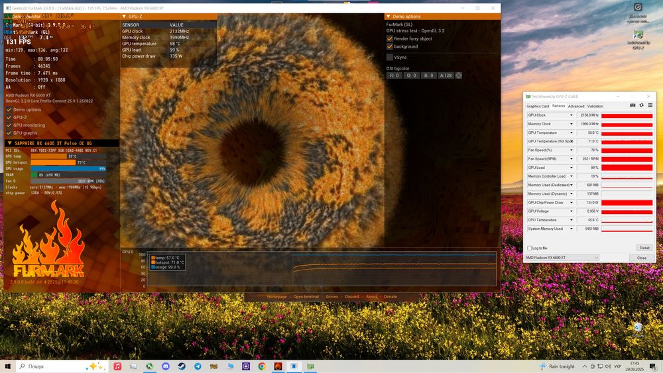The height and width of the screenshot is (373, 663).
Task: Open TechPowerUp GPU-Z desktop shortcut
Action: pyautogui.click(x=638, y=39)
